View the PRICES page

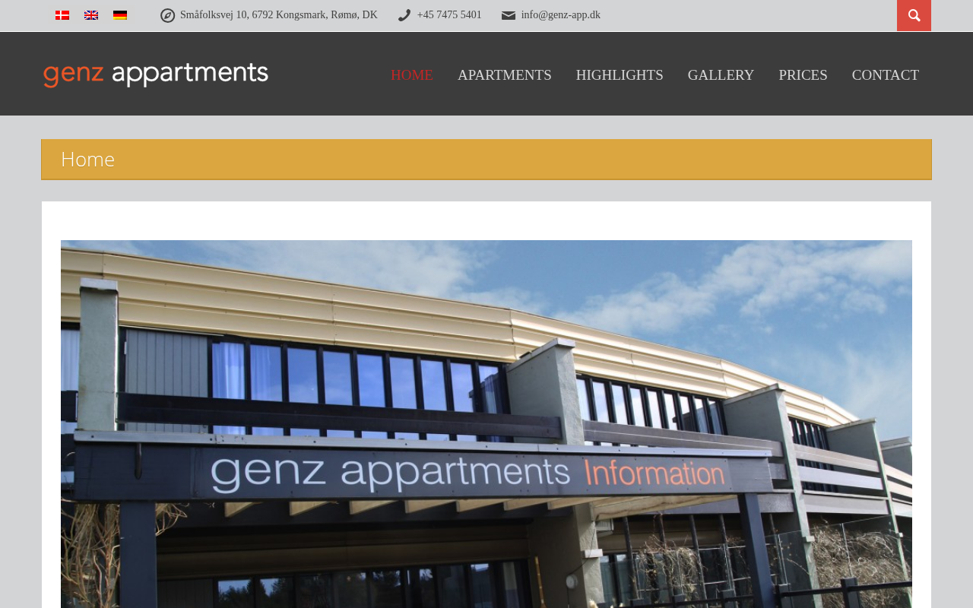click(803, 75)
